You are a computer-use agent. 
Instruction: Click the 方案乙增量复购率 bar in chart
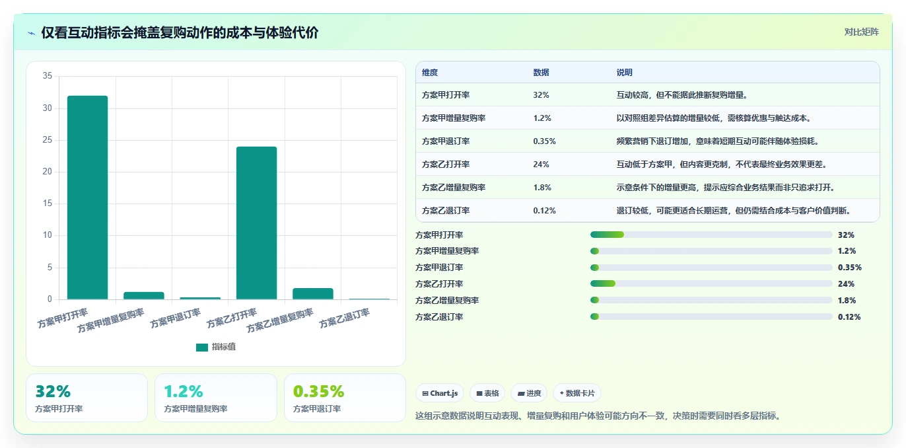313,293
